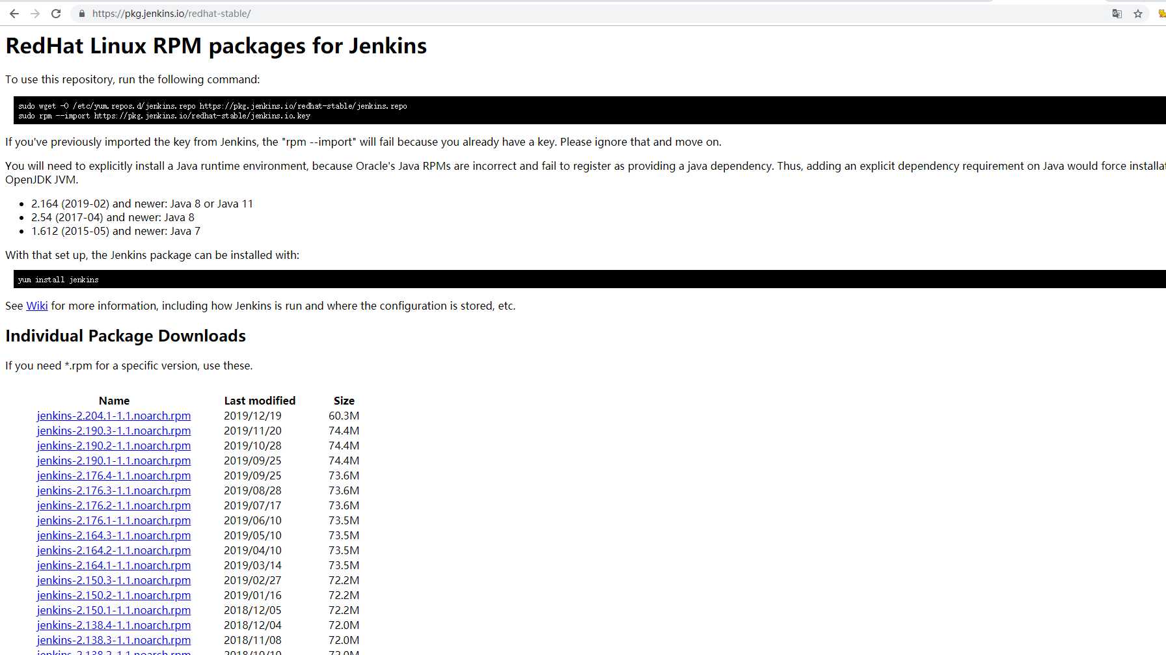Open the jenkins-2.150.3-1.1.noarch.rpm link
This screenshot has width=1166, height=655.
(x=114, y=580)
